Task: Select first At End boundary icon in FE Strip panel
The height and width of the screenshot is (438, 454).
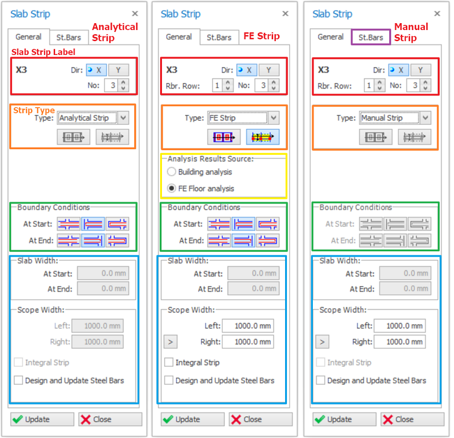Action: click(x=219, y=240)
